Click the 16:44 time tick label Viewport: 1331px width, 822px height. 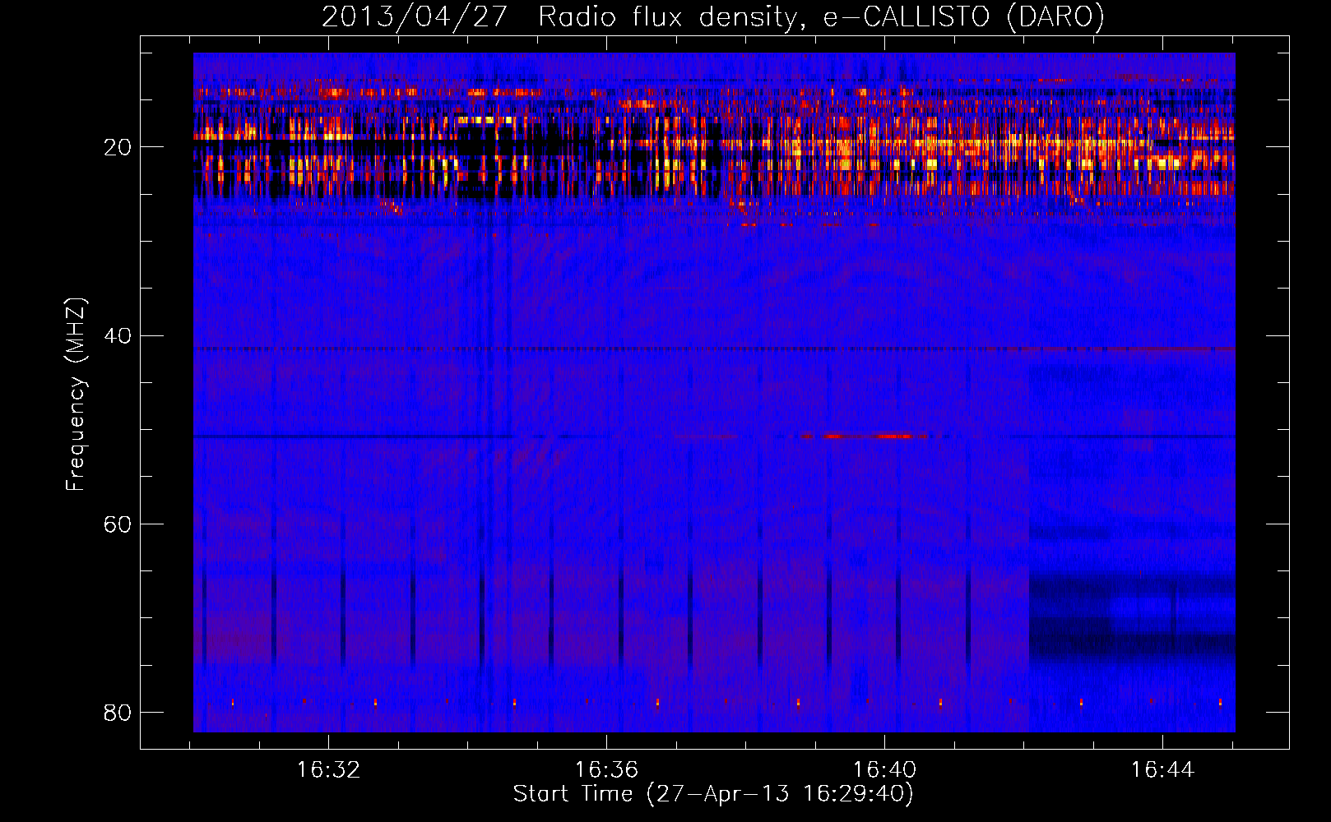click(x=1162, y=770)
